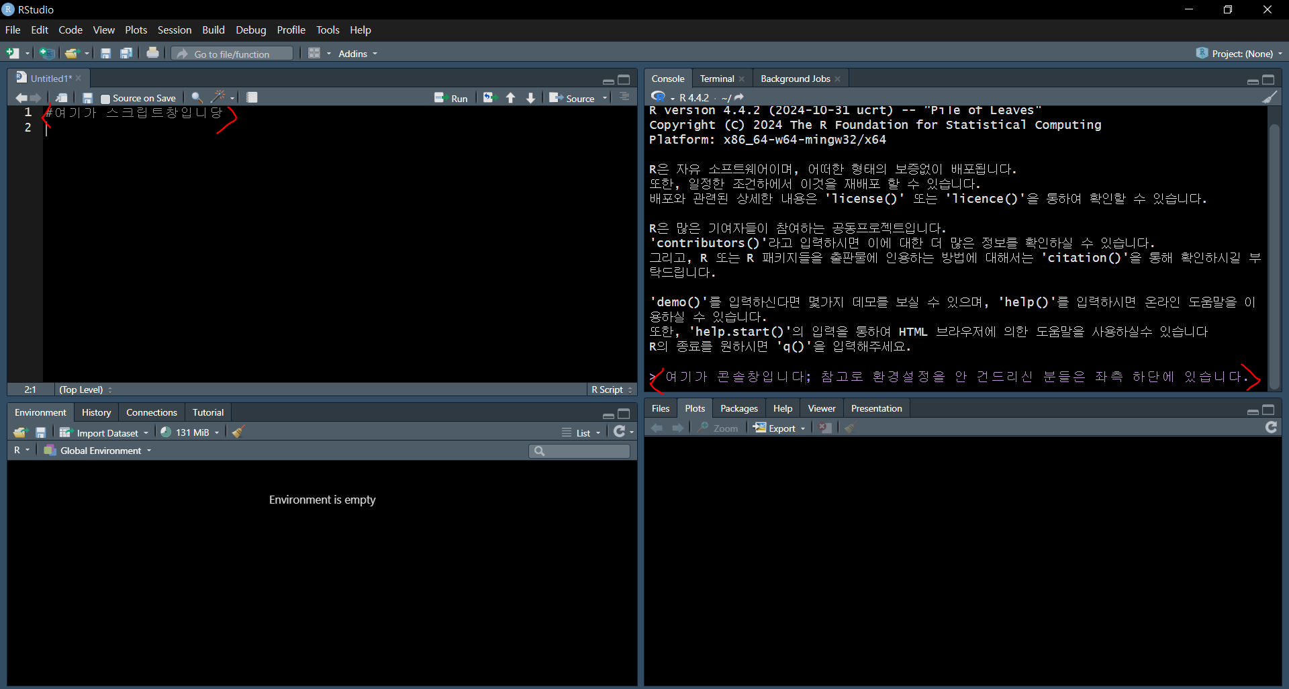
Task: Switch to the Connections tab
Action: (152, 412)
